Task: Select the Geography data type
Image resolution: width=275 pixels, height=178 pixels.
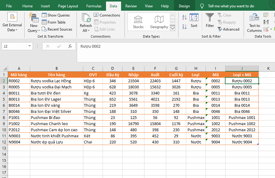Action: point(159,22)
